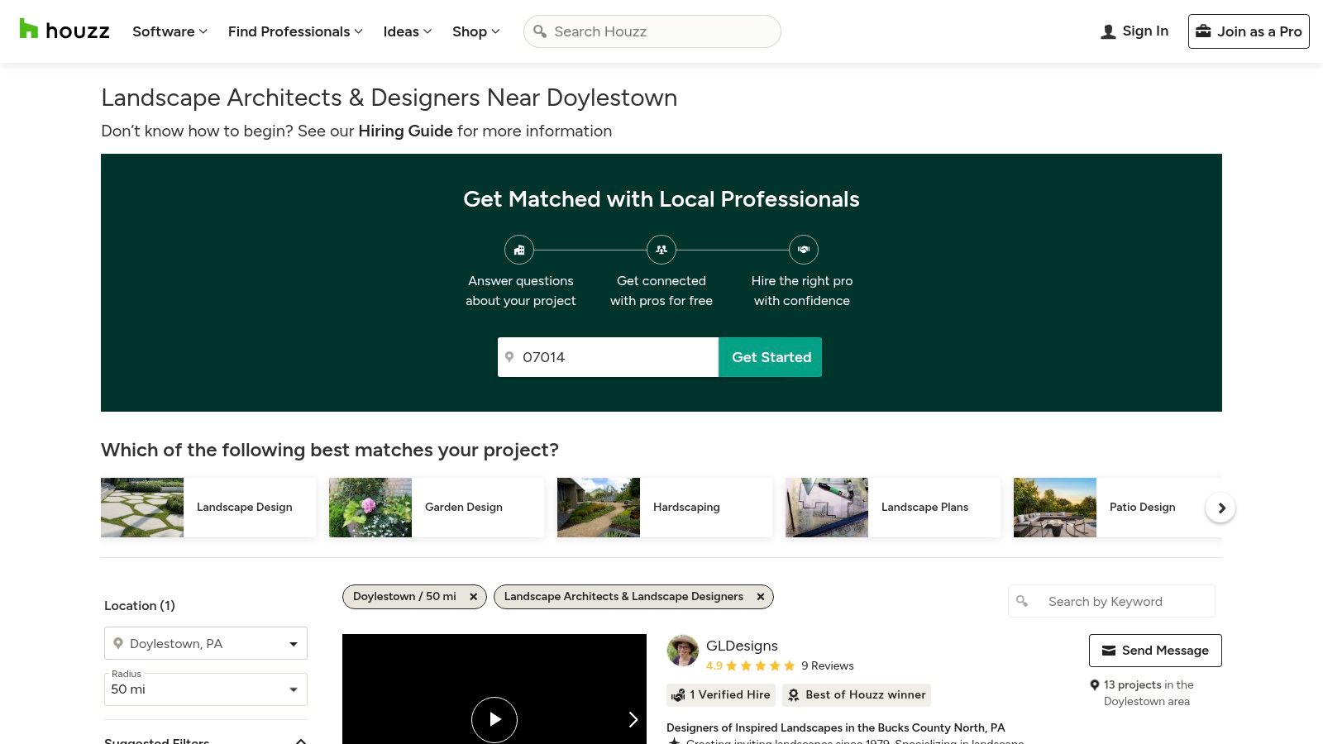Click the Houzz logo
This screenshot has height=744, width=1323.
[x=64, y=31]
